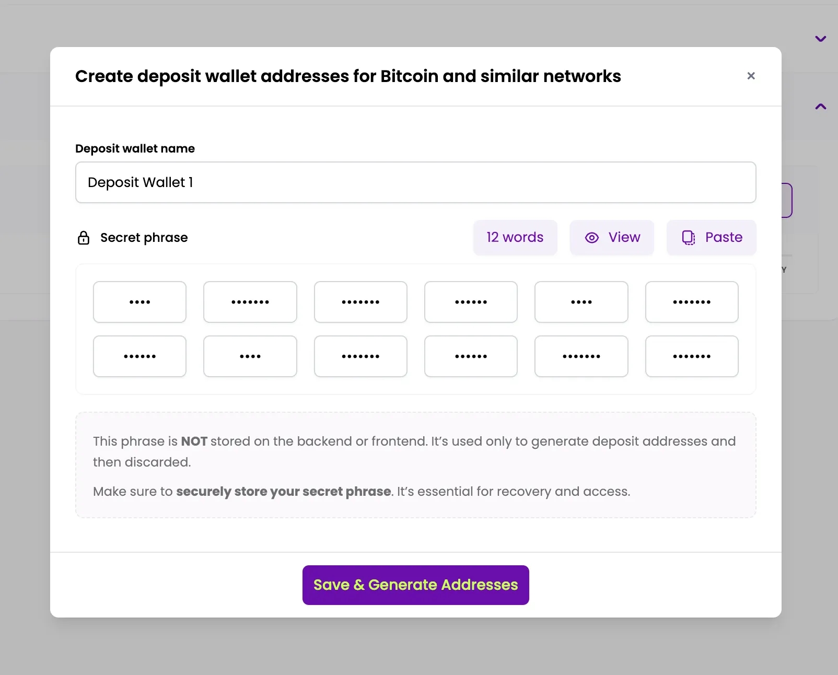This screenshot has height=675, width=838.
Task: Focus the sixth secret phrase word field
Action: tap(692, 302)
